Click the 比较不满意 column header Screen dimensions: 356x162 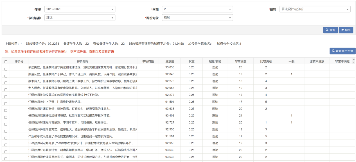pos(317,61)
